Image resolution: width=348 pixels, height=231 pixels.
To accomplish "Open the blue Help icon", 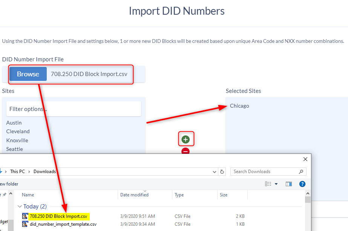I will tap(302, 184).
